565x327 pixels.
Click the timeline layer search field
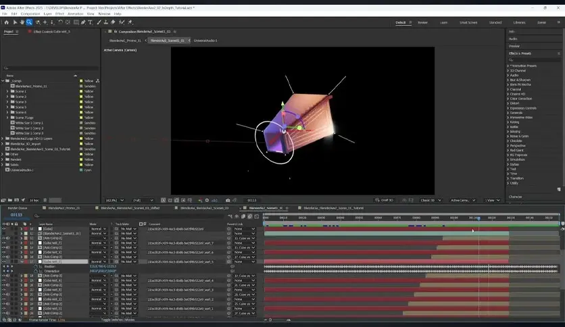point(130,216)
